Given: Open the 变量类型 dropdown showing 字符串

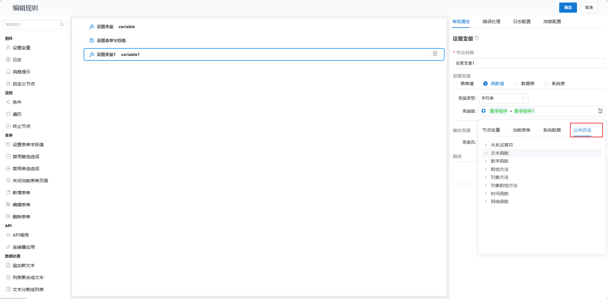Looking at the screenshot, I should pyautogui.click(x=503, y=98).
